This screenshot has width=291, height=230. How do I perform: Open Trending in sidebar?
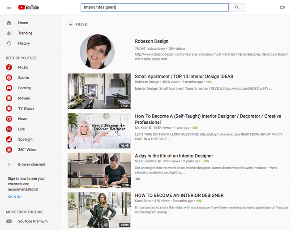(x=25, y=33)
